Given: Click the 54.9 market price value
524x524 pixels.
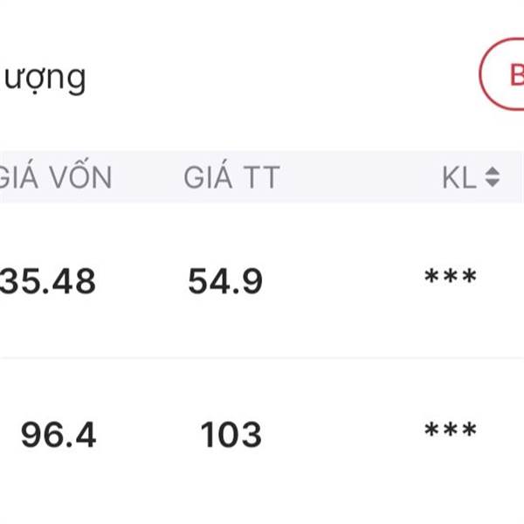Looking at the screenshot, I should pyautogui.click(x=225, y=281).
